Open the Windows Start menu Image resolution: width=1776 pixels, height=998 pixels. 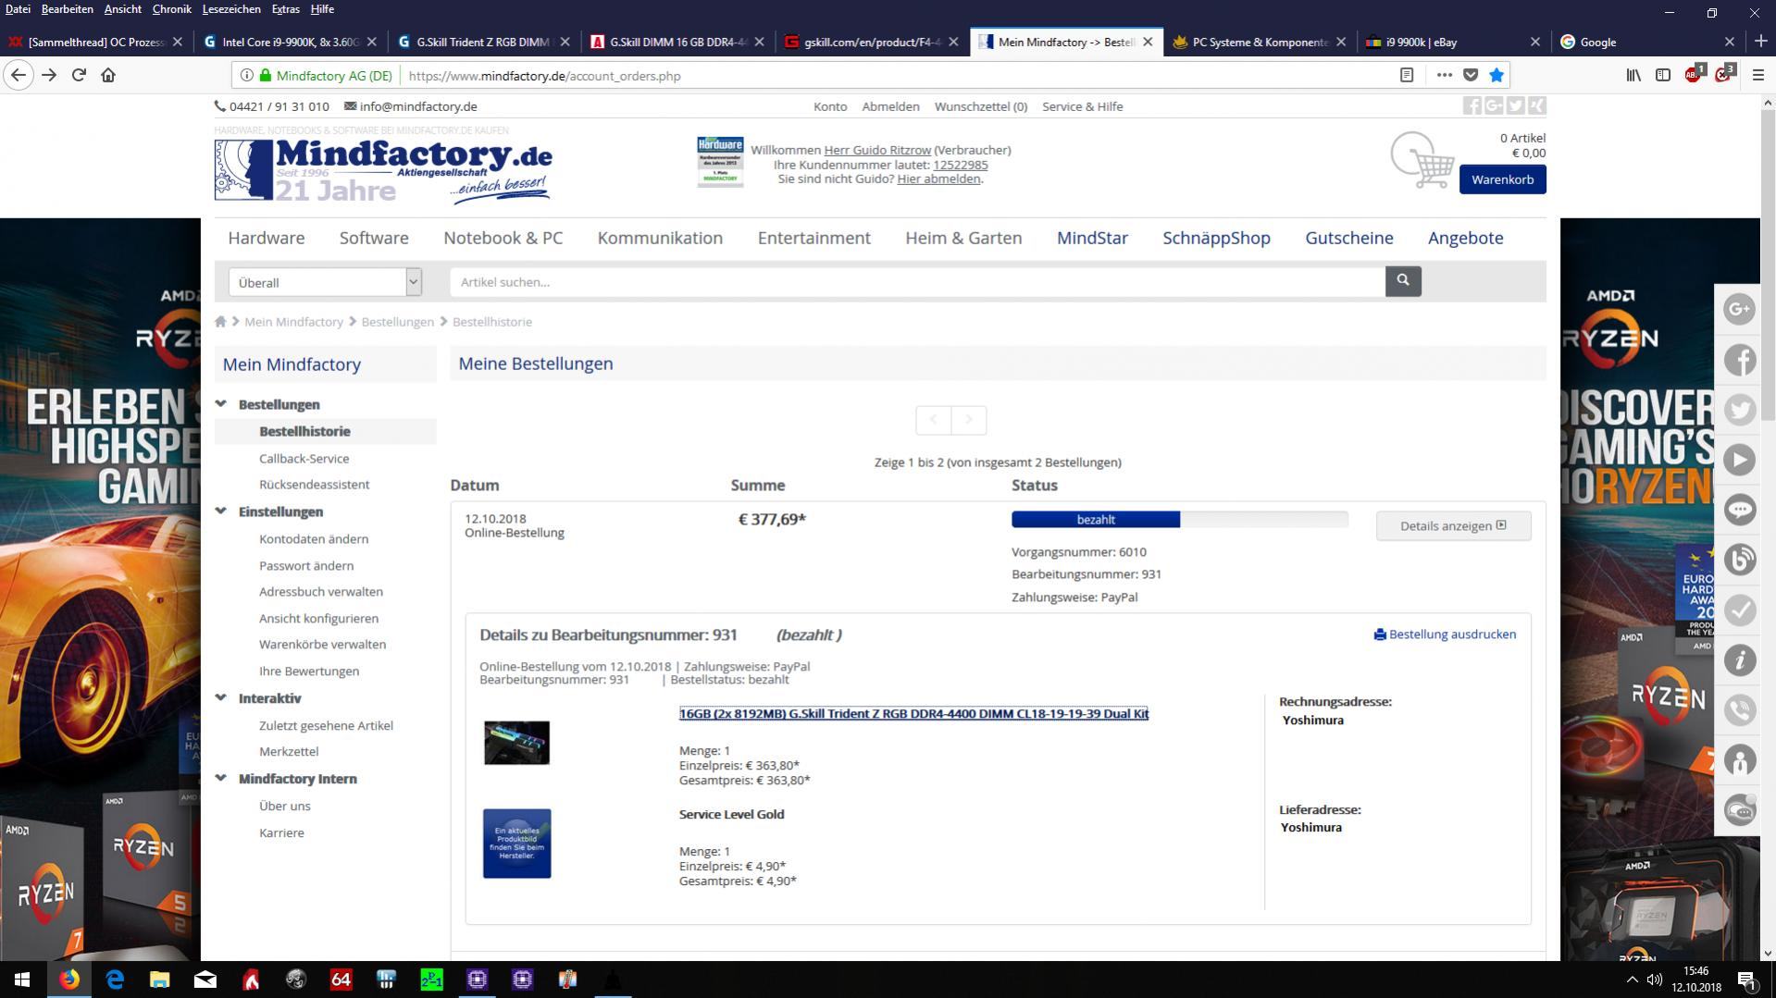pos(22,980)
